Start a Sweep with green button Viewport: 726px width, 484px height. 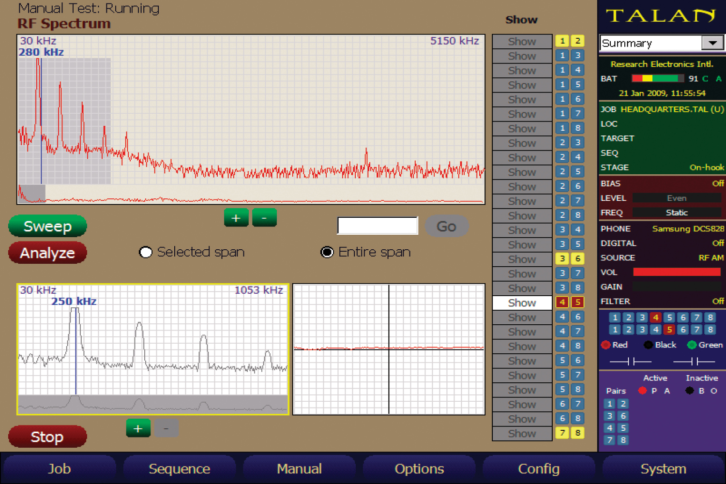(47, 226)
